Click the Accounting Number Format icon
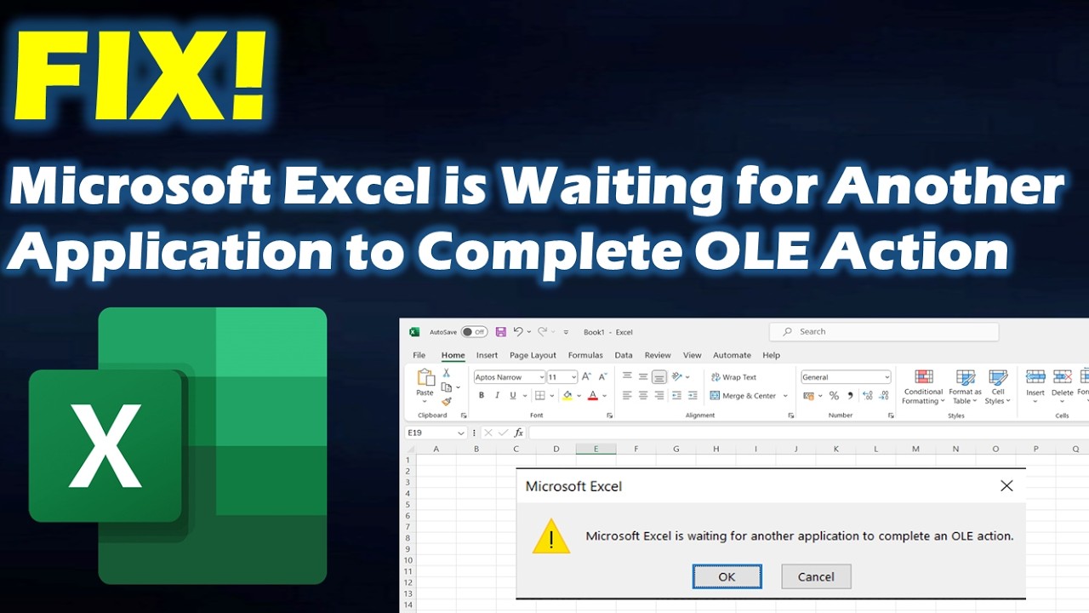The width and height of the screenshot is (1089, 613). point(807,396)
